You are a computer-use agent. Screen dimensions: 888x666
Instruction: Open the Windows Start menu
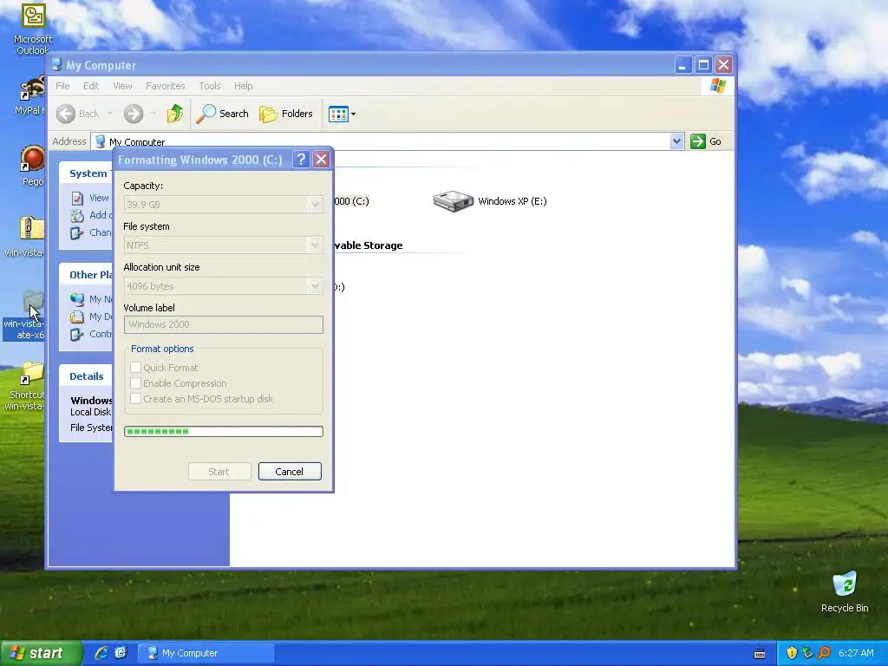tap(40, 654)
